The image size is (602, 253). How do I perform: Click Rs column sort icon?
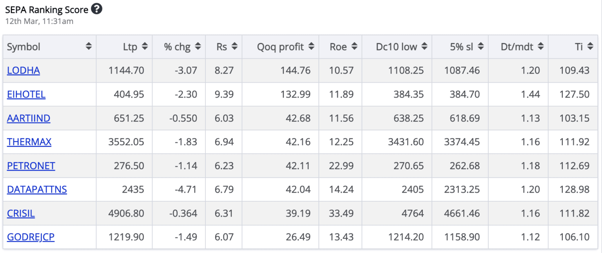tap(234, 47)
